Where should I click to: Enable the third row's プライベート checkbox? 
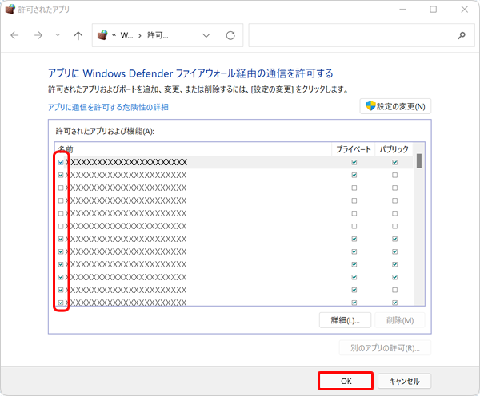[x=354, y=188]
